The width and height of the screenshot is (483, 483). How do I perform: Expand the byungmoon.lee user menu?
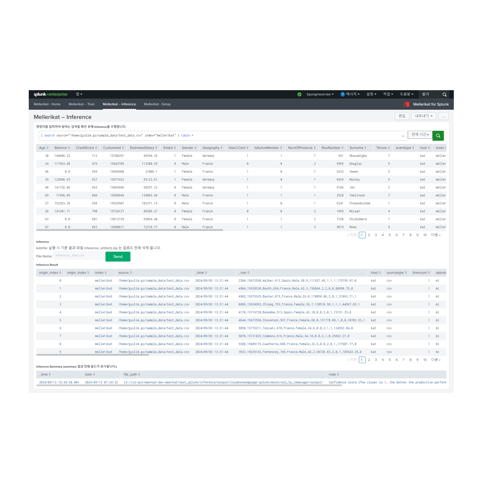tap(320, 94)
